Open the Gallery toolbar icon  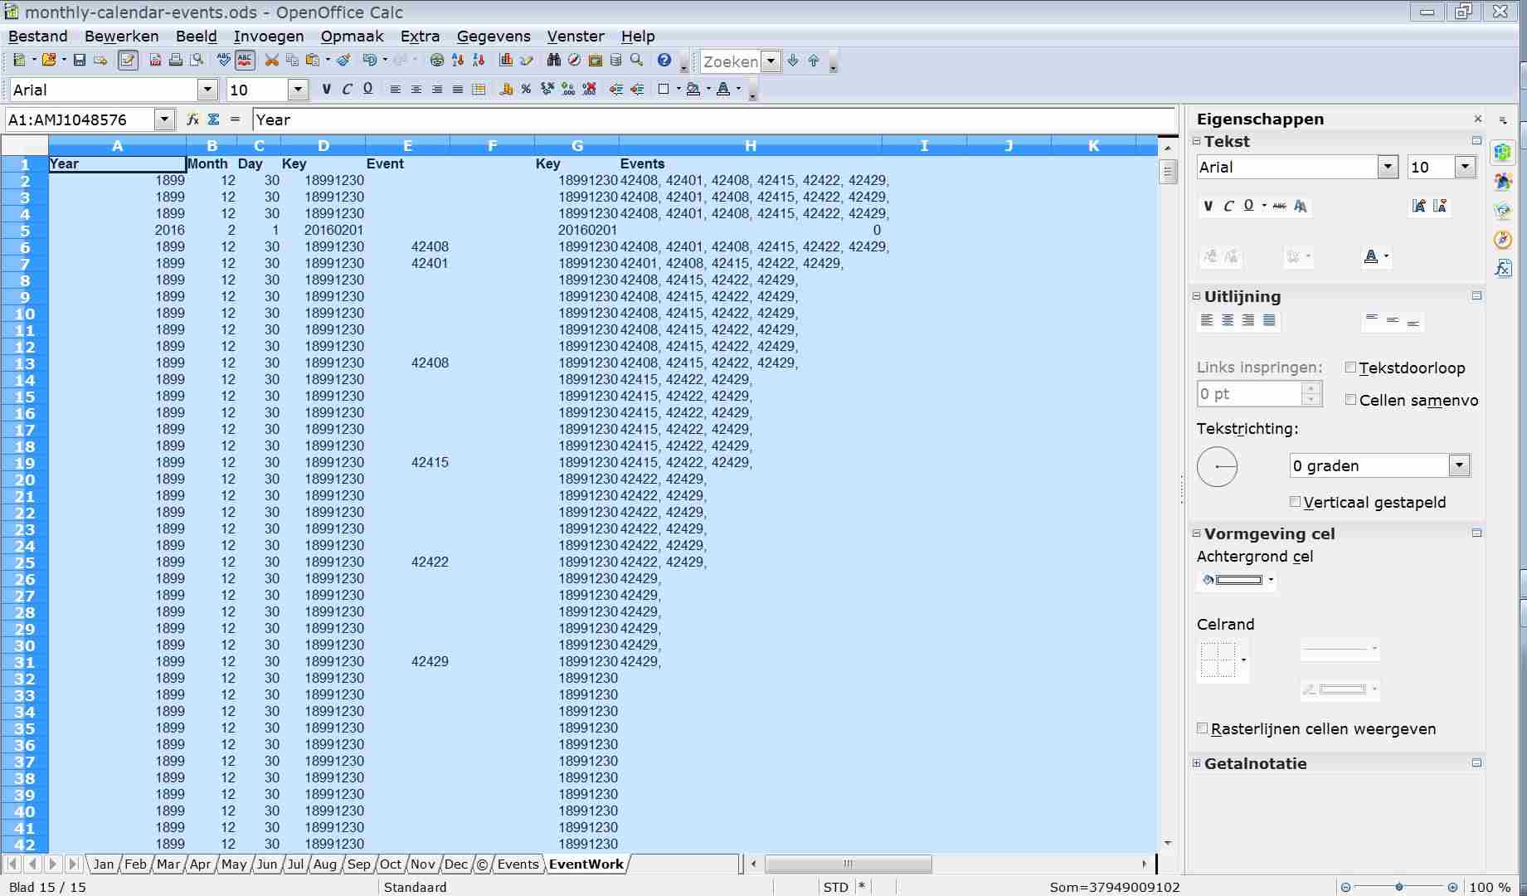(596, 61)
